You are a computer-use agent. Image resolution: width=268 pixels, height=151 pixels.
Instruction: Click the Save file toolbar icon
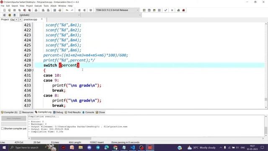pos(15,10)
